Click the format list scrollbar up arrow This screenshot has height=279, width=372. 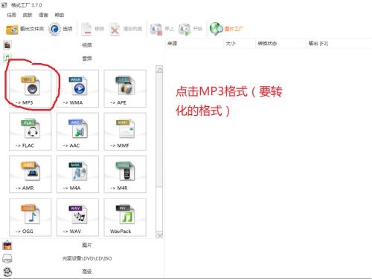159,69
